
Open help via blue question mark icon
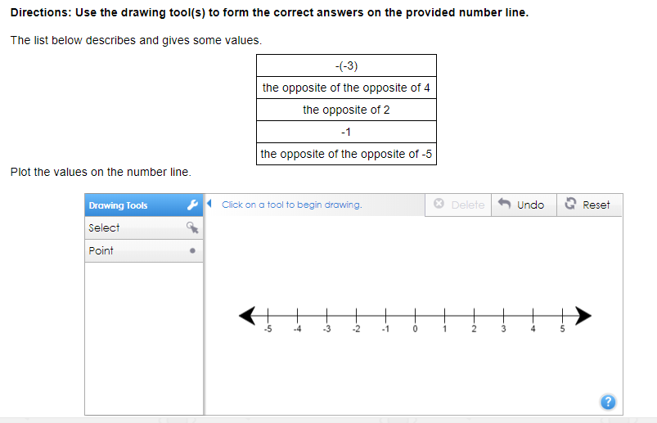608,402
